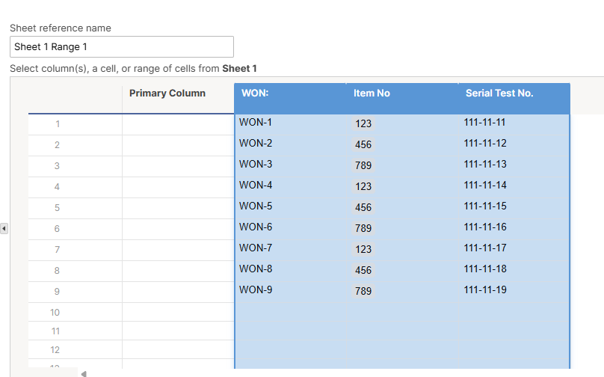Click serial number 111-11-13

coord(514,166)
